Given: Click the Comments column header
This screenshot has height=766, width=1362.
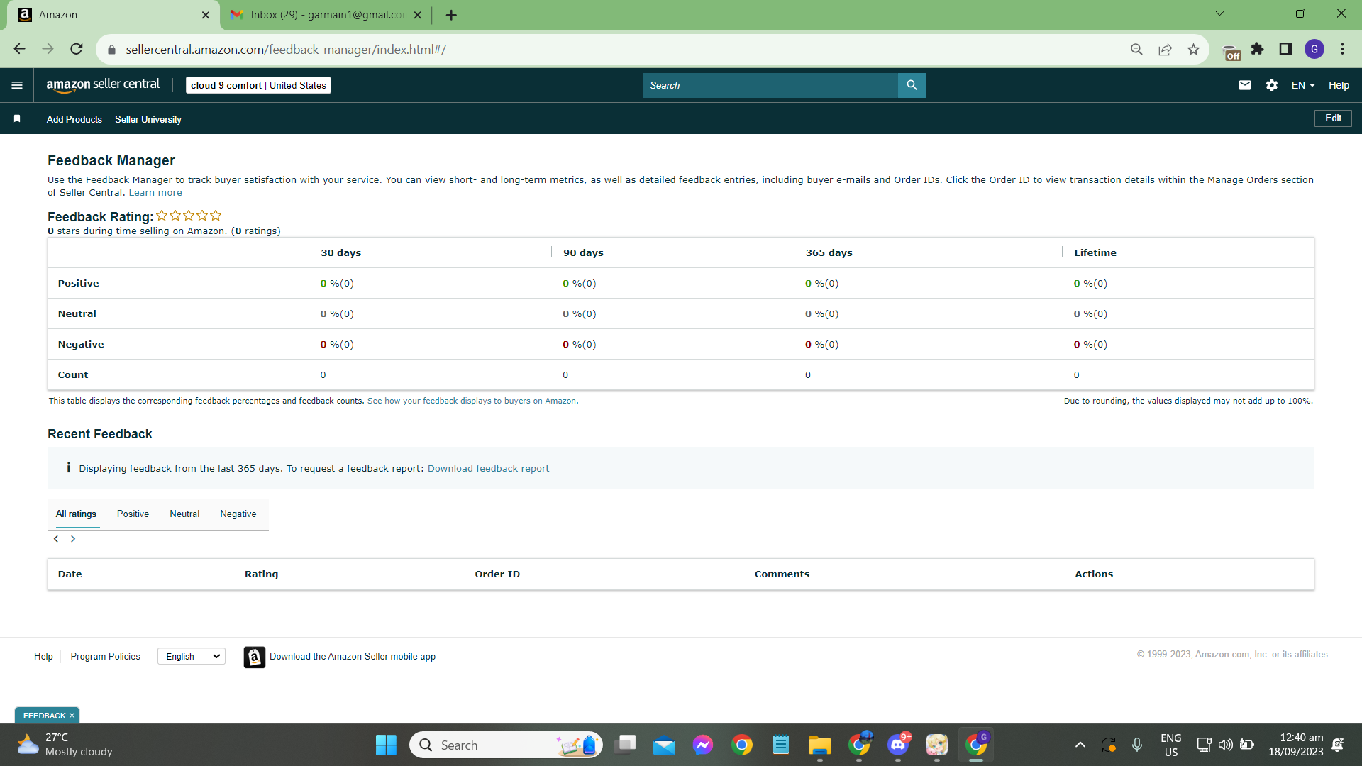Looking at the screenshot, I should [x=782, y=574].
